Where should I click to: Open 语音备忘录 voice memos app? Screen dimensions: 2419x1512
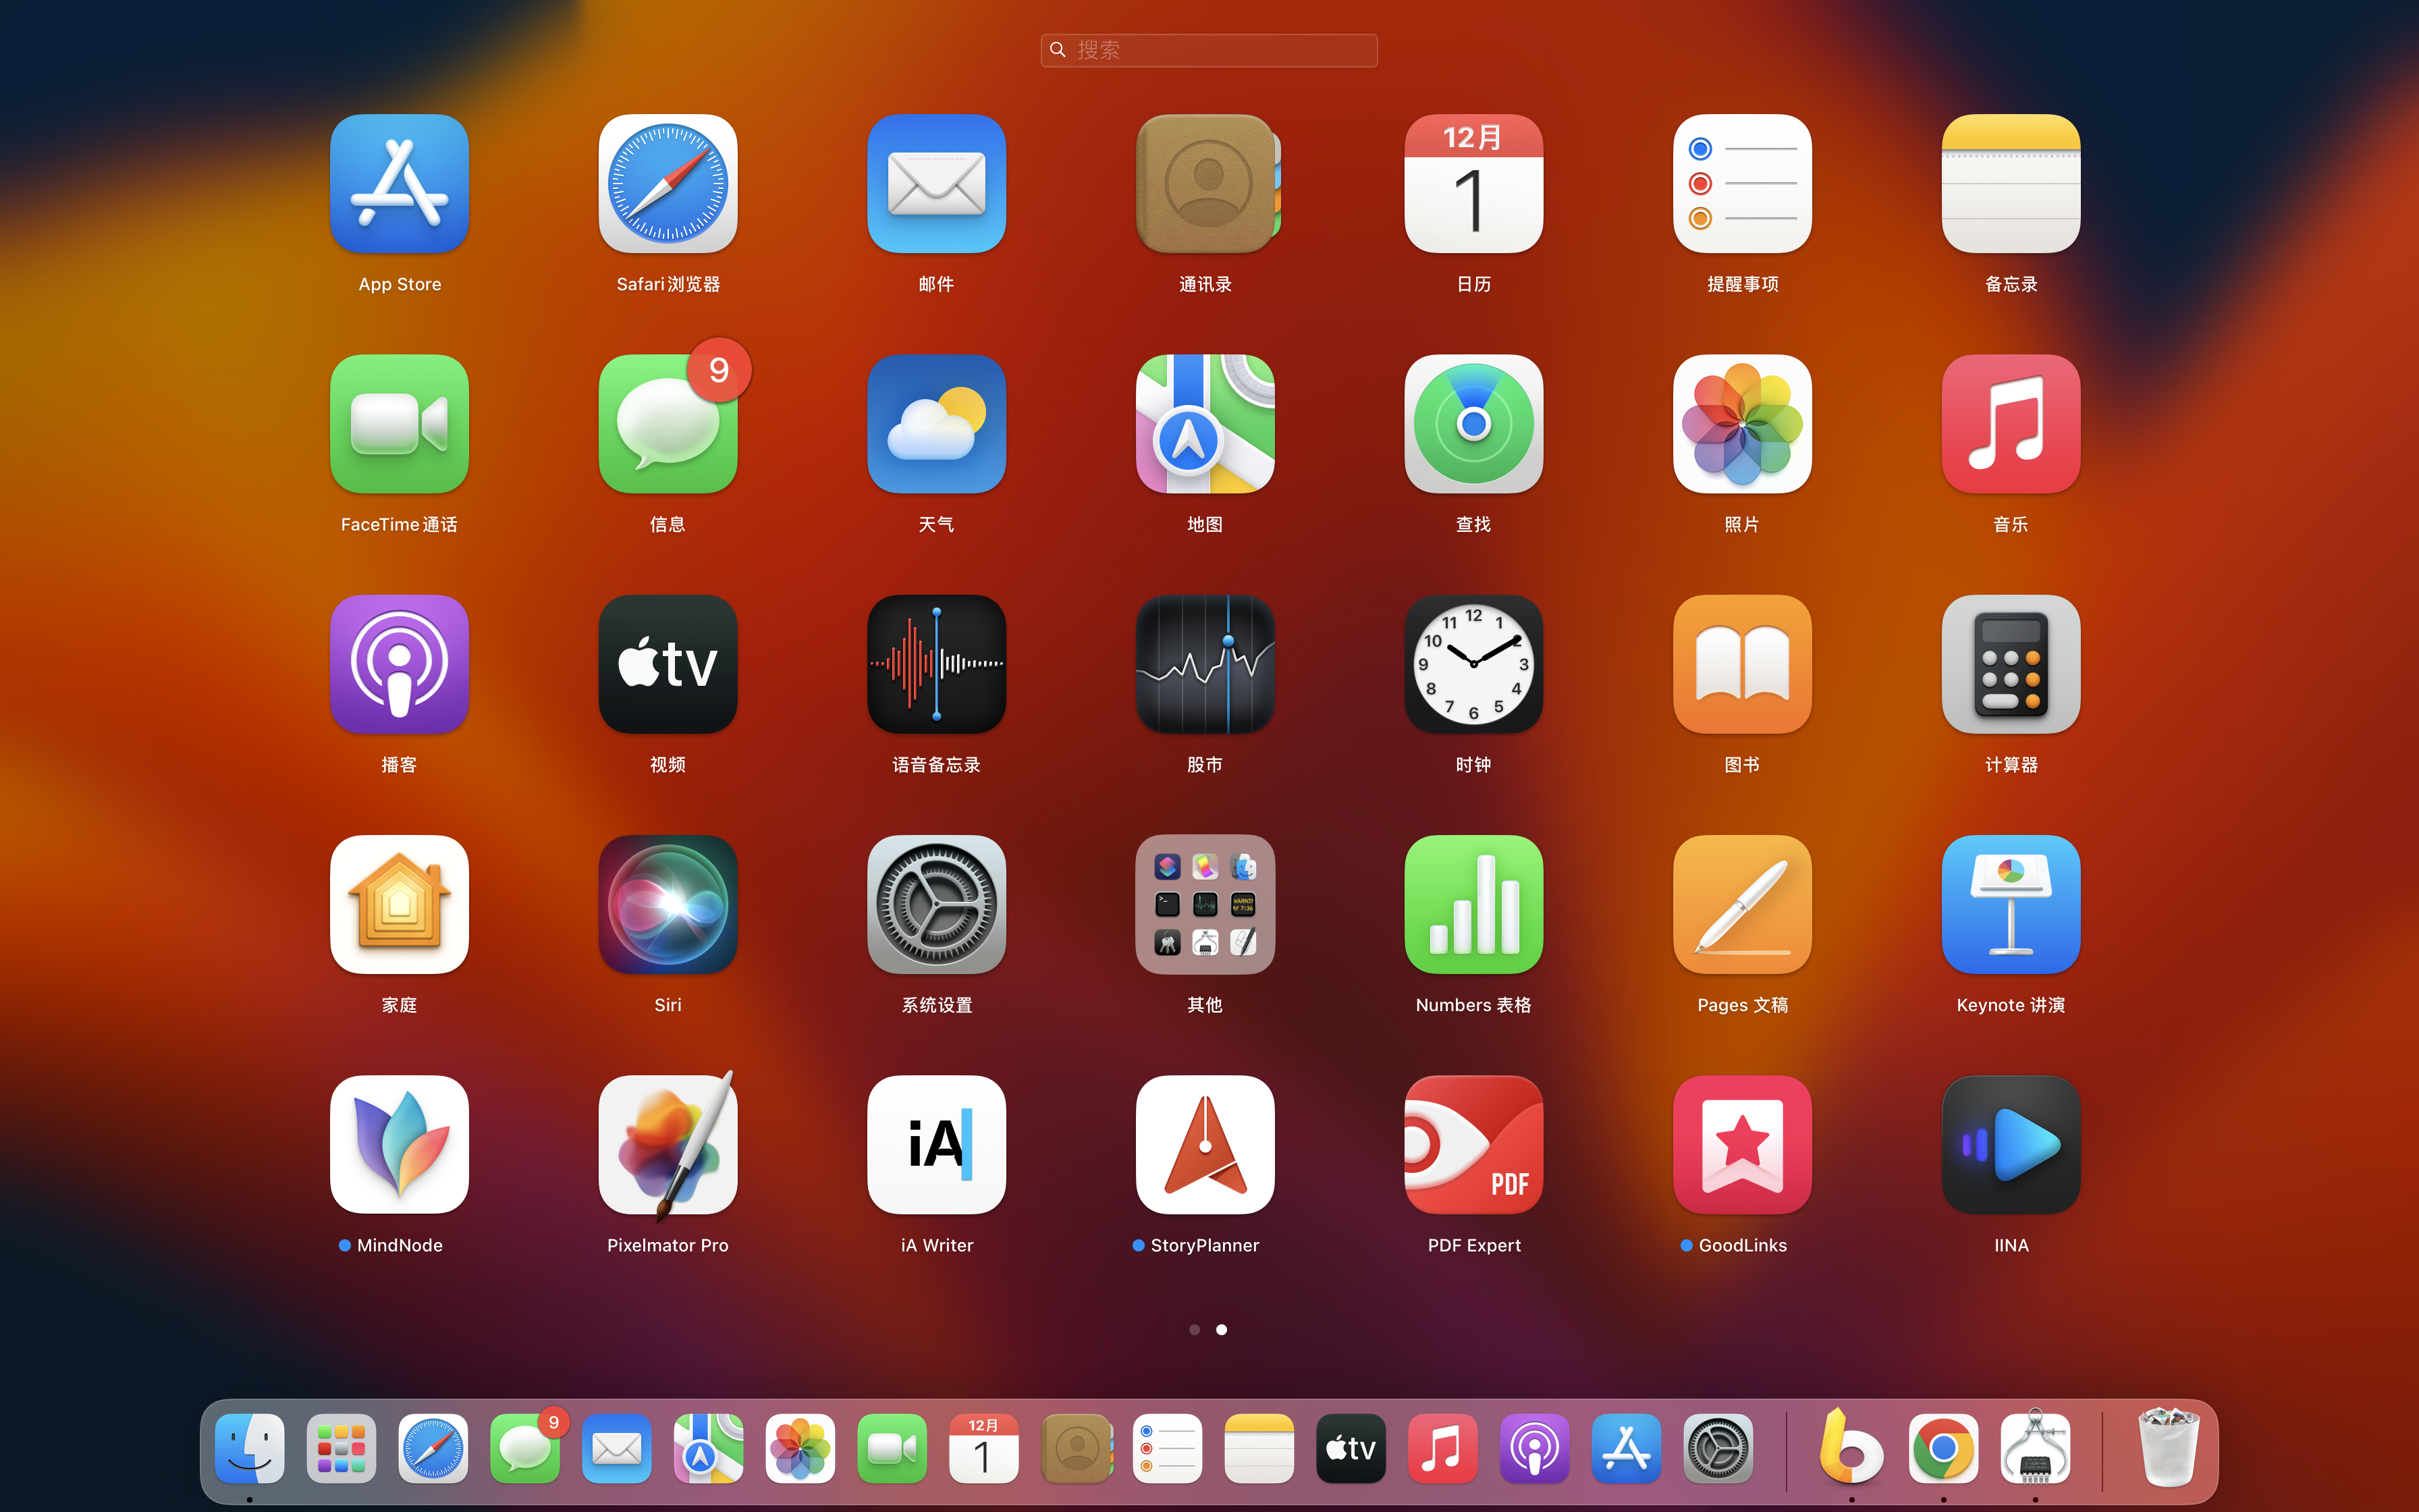tap(937, 665)
